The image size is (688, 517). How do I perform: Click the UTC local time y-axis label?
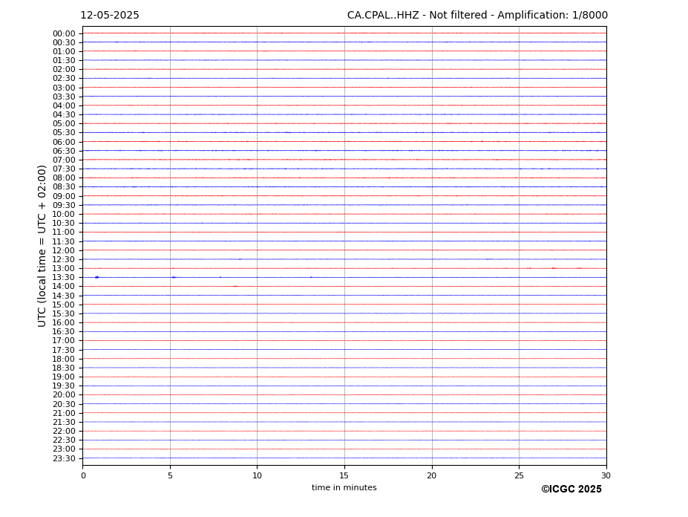pos(42,246)
